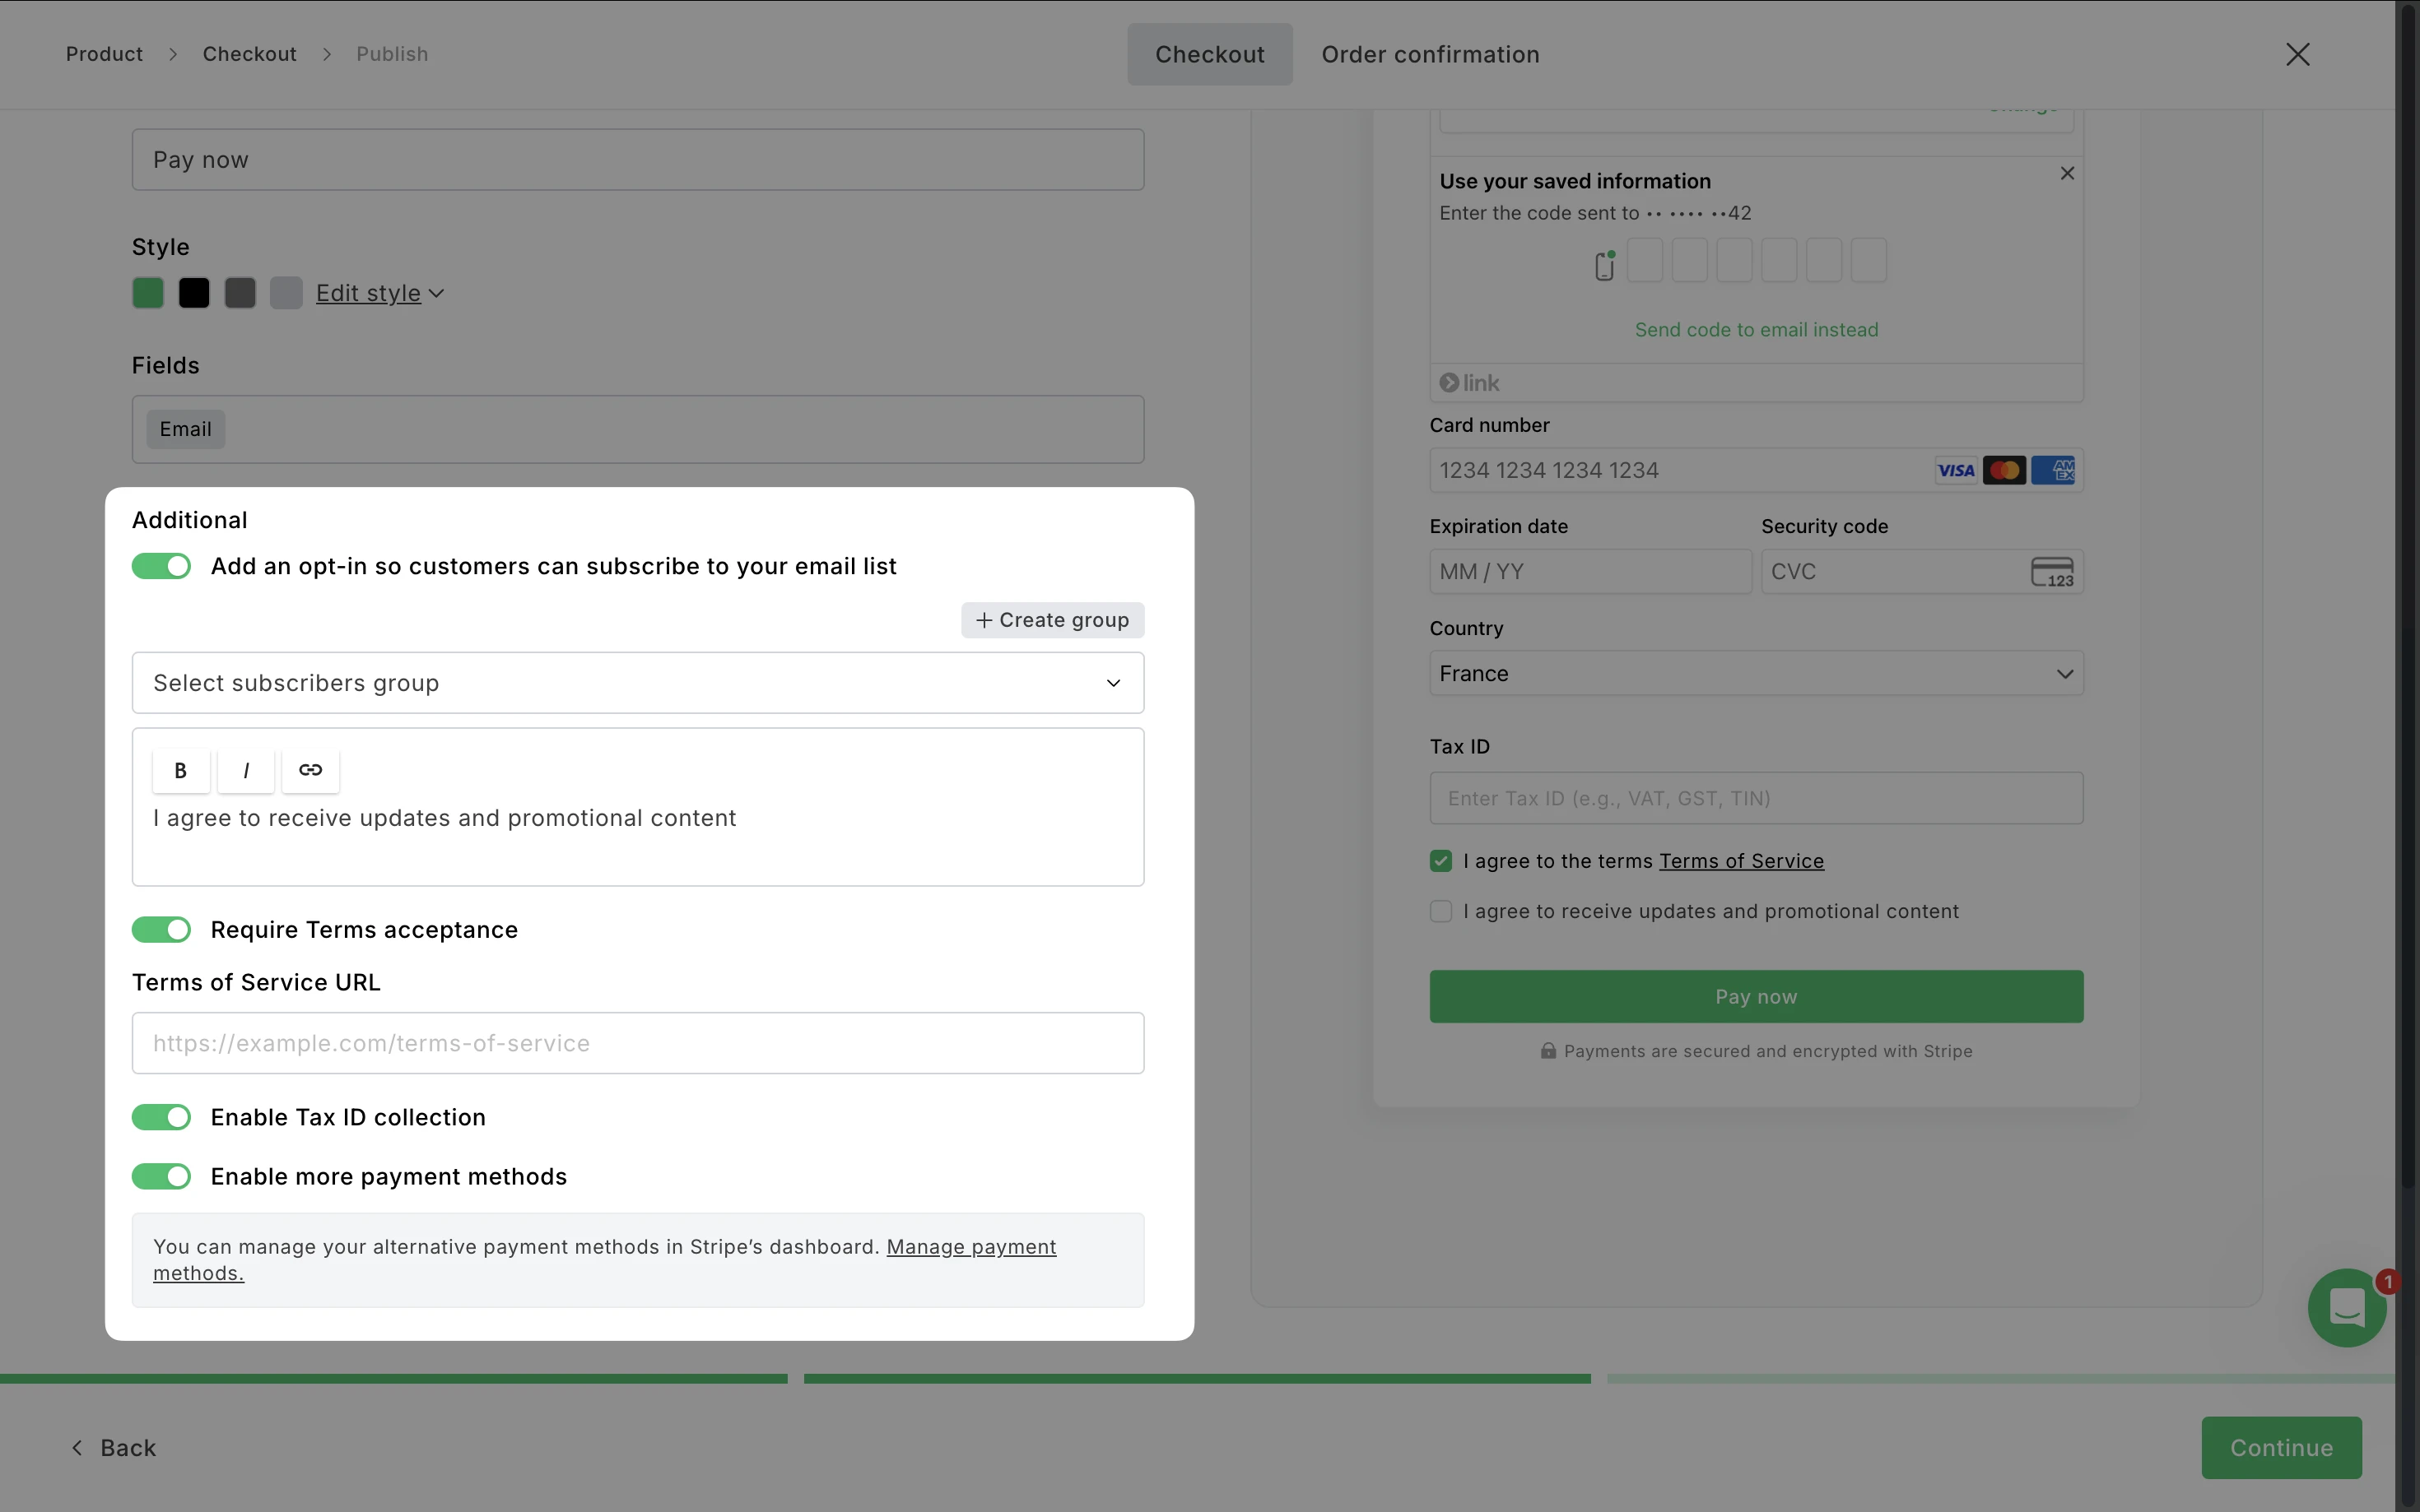
Task: Toggle the email list opt-in switch
Action: (161, 566)
